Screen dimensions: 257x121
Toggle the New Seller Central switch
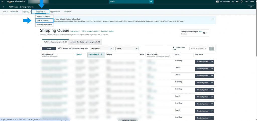pos(217,2)
